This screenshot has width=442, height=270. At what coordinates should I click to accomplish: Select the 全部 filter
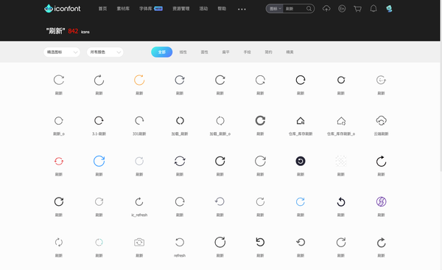tap(162, 52)
